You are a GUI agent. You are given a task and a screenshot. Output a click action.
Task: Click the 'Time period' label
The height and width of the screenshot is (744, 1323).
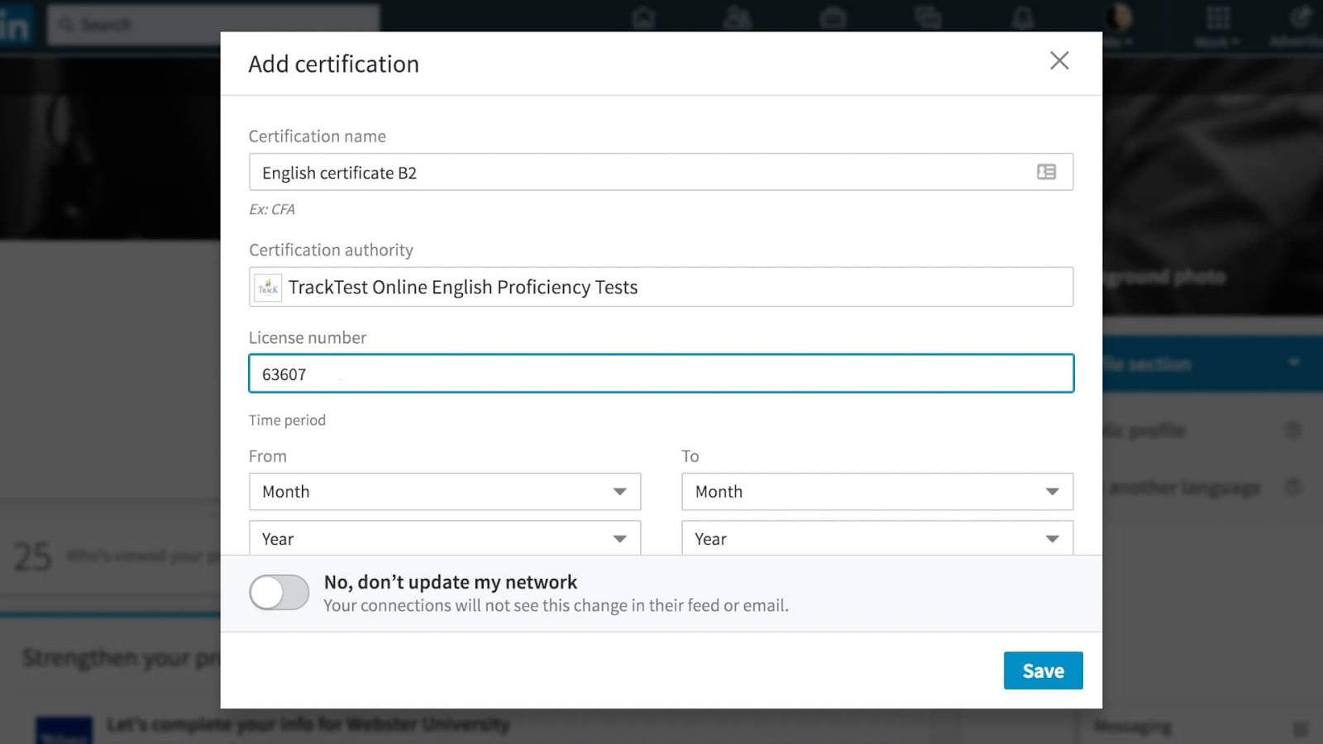pos(287,420)
